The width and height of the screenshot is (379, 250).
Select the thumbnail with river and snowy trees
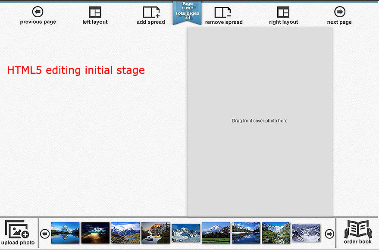pyautogui.click(x=246, y=233)
